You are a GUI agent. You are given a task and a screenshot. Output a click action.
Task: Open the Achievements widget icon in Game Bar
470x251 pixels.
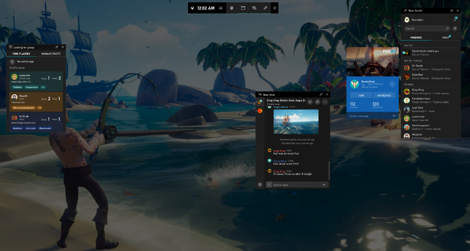[232, 8]
